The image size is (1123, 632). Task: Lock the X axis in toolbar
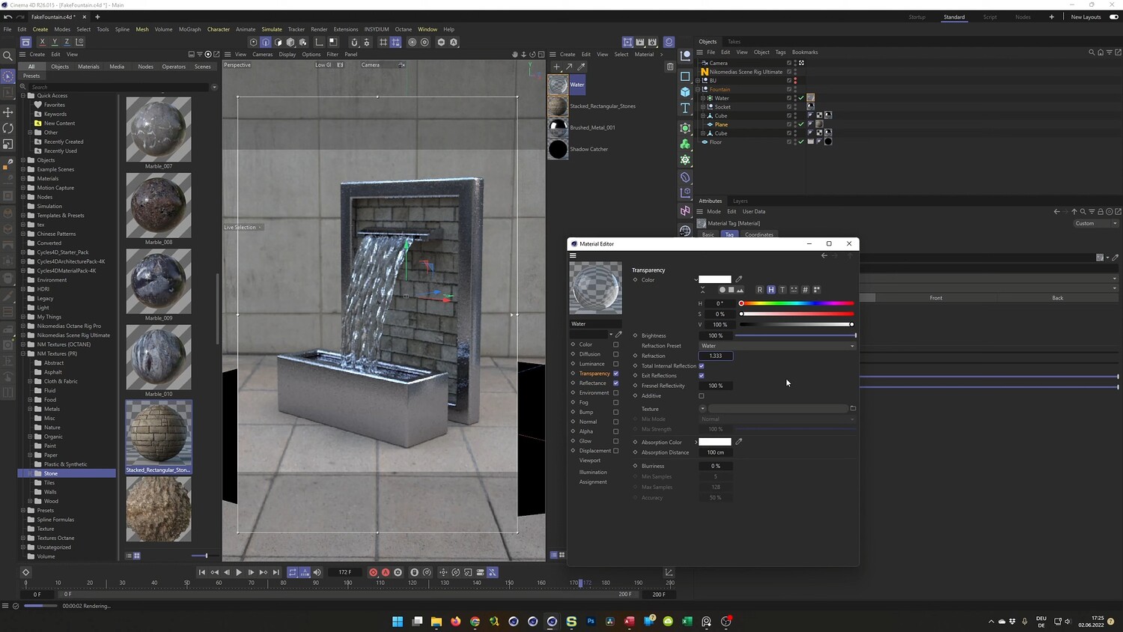(x=42, y=42)
